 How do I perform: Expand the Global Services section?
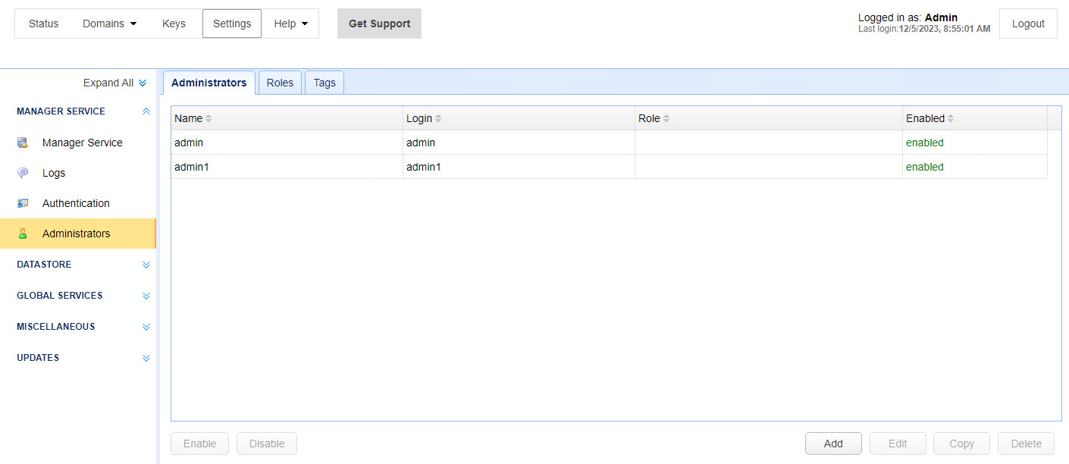(146, 296)
